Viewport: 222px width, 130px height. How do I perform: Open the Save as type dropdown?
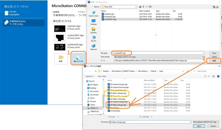[x=159, y=57]
